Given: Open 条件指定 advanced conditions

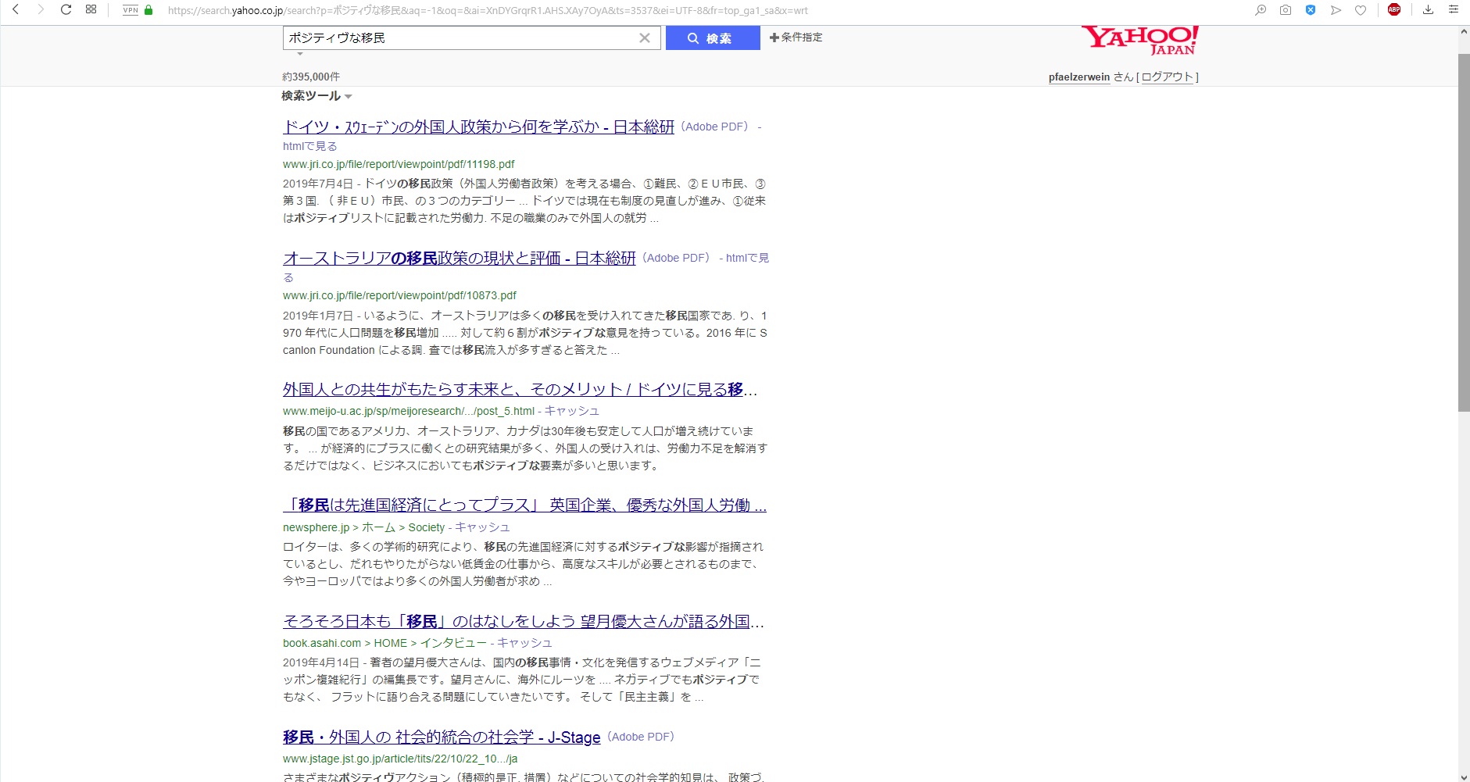Looking at the screenshot, I should (x=796, y=37).
